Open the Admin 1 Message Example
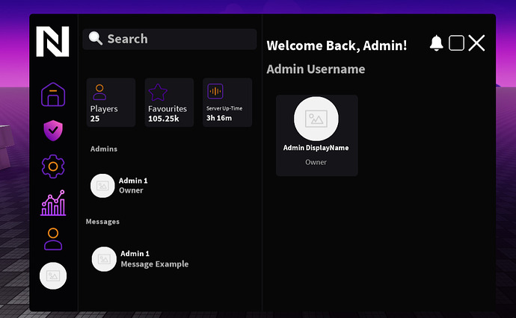 140,259
